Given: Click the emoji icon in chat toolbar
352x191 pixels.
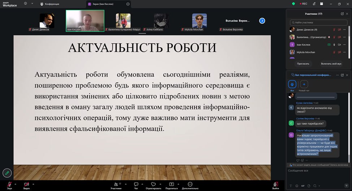Looking at the screenshot, I should [x=297, y=186].
